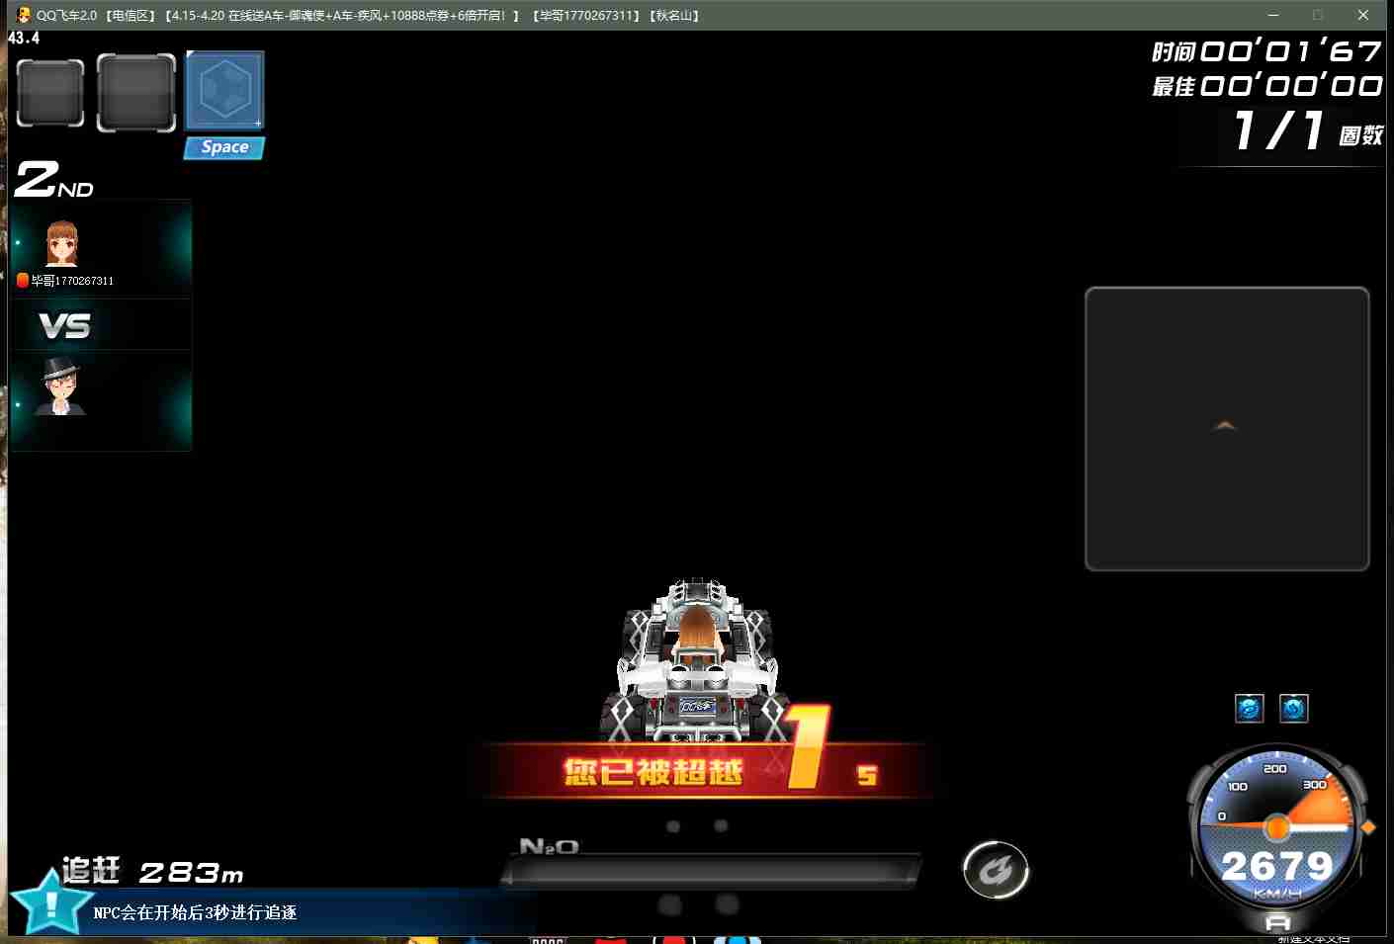Click the white kart in the center
The width and height of the screenshot is (1394, 944).
696,659
